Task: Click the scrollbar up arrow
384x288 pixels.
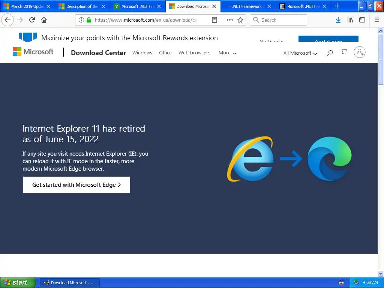Action: [x=381, y=31]
